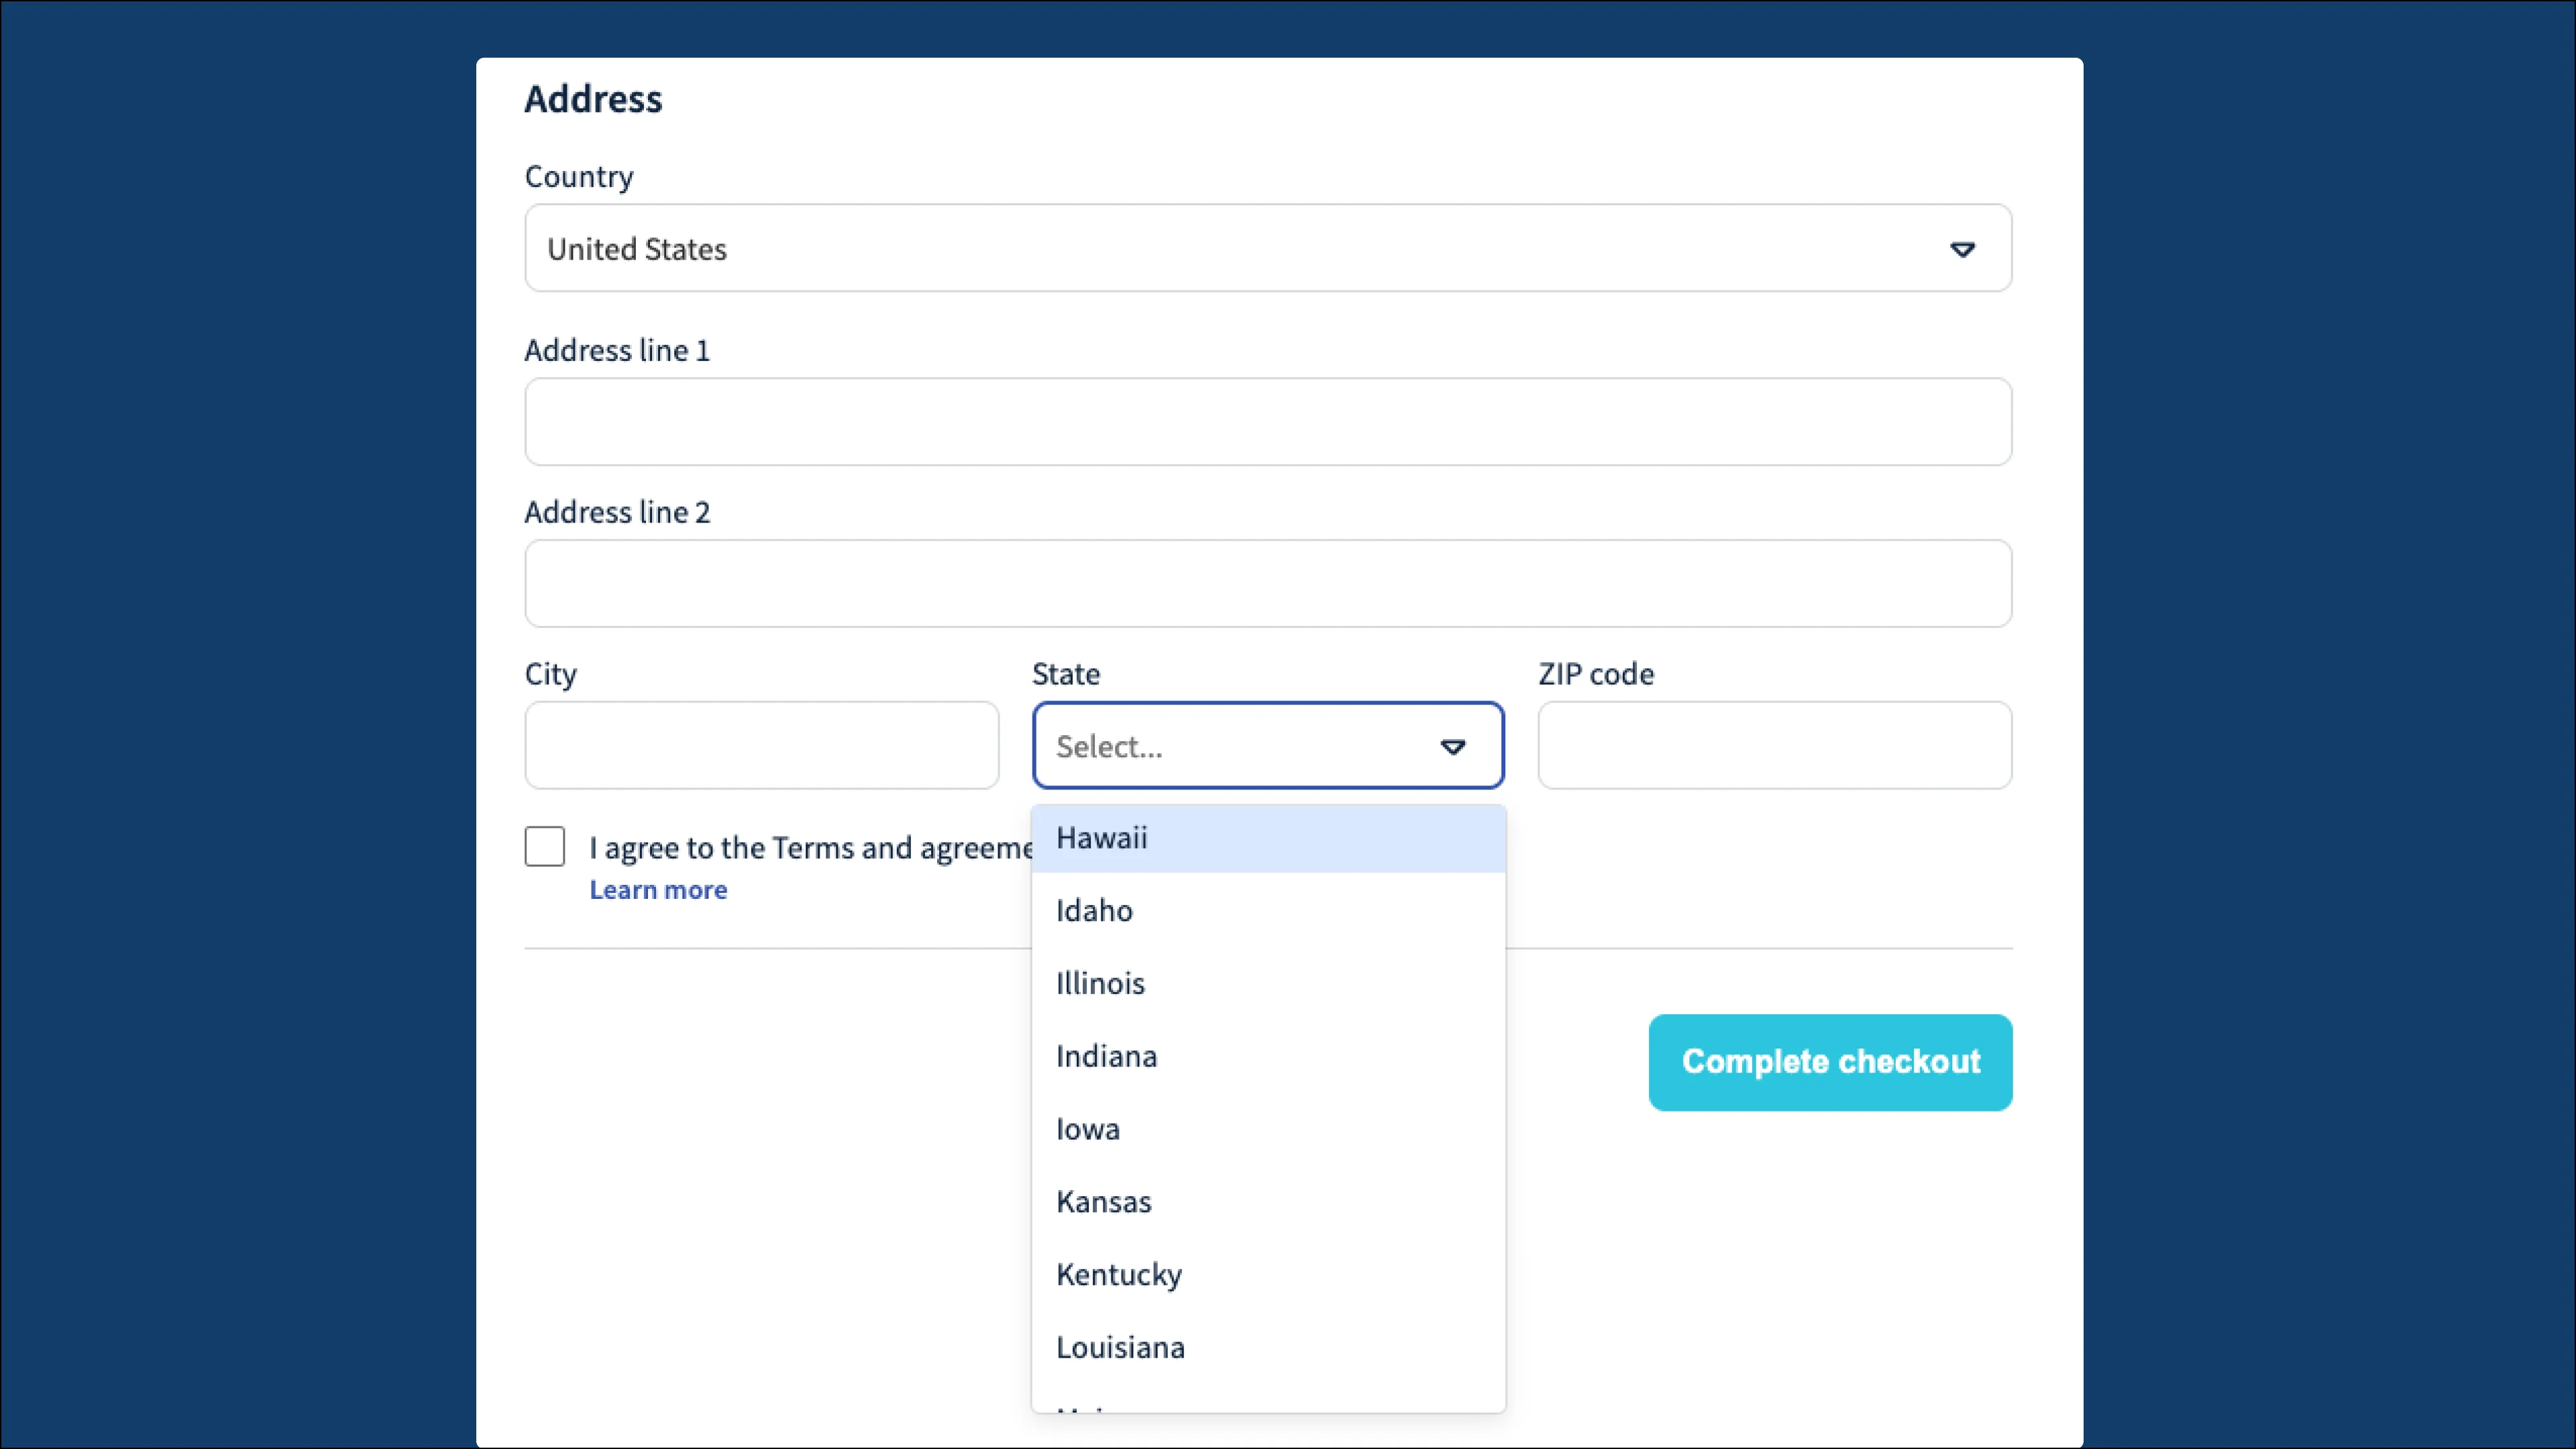2576x1449 pixels.
Task: Check the Terms and agreement checkbox
Action: point(545,846)
